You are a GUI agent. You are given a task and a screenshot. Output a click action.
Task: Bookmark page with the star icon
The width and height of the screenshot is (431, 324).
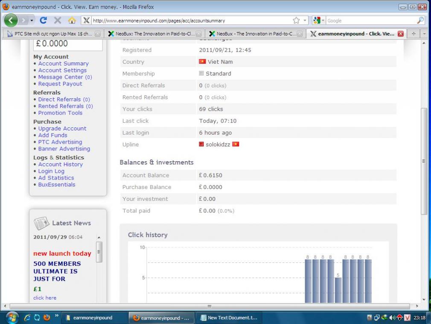coord(296,21)
